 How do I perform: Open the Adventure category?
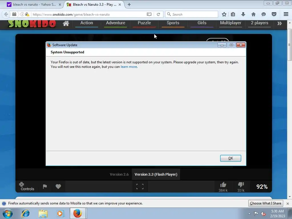click(115, 23)
